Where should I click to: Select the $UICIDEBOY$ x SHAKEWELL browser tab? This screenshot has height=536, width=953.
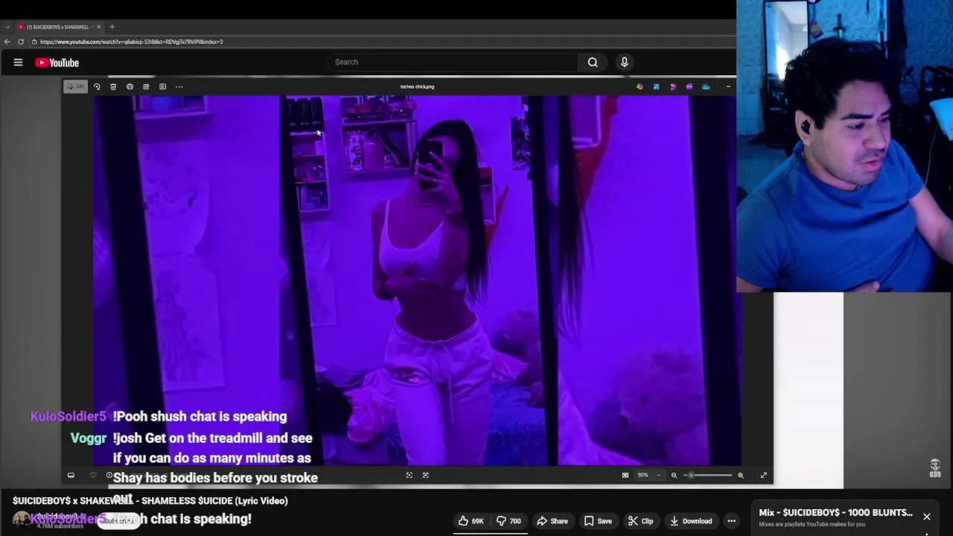60,27
